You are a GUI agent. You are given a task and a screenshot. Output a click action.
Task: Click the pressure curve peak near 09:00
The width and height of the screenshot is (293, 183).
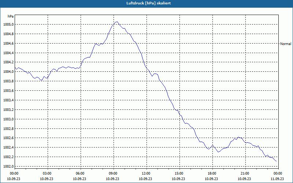pyautogui.click(x=117, y=22)
